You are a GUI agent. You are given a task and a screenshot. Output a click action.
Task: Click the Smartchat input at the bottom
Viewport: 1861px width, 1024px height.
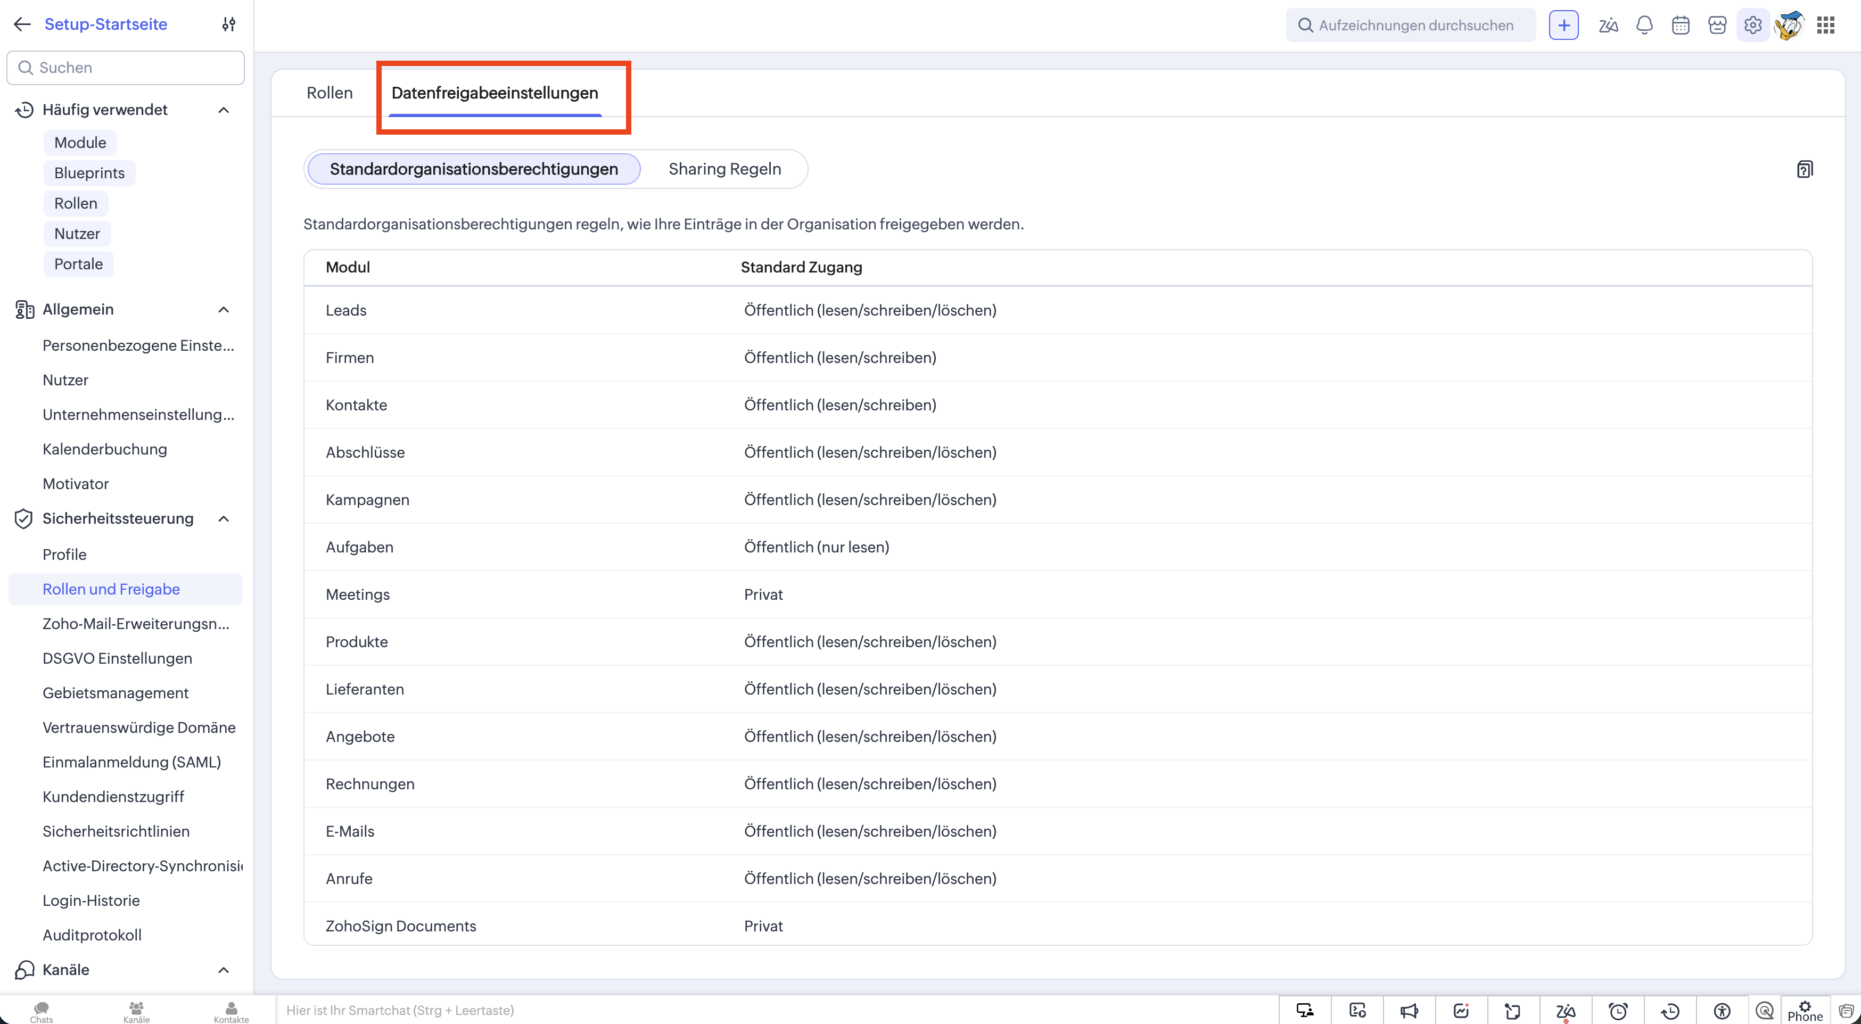777,1010
